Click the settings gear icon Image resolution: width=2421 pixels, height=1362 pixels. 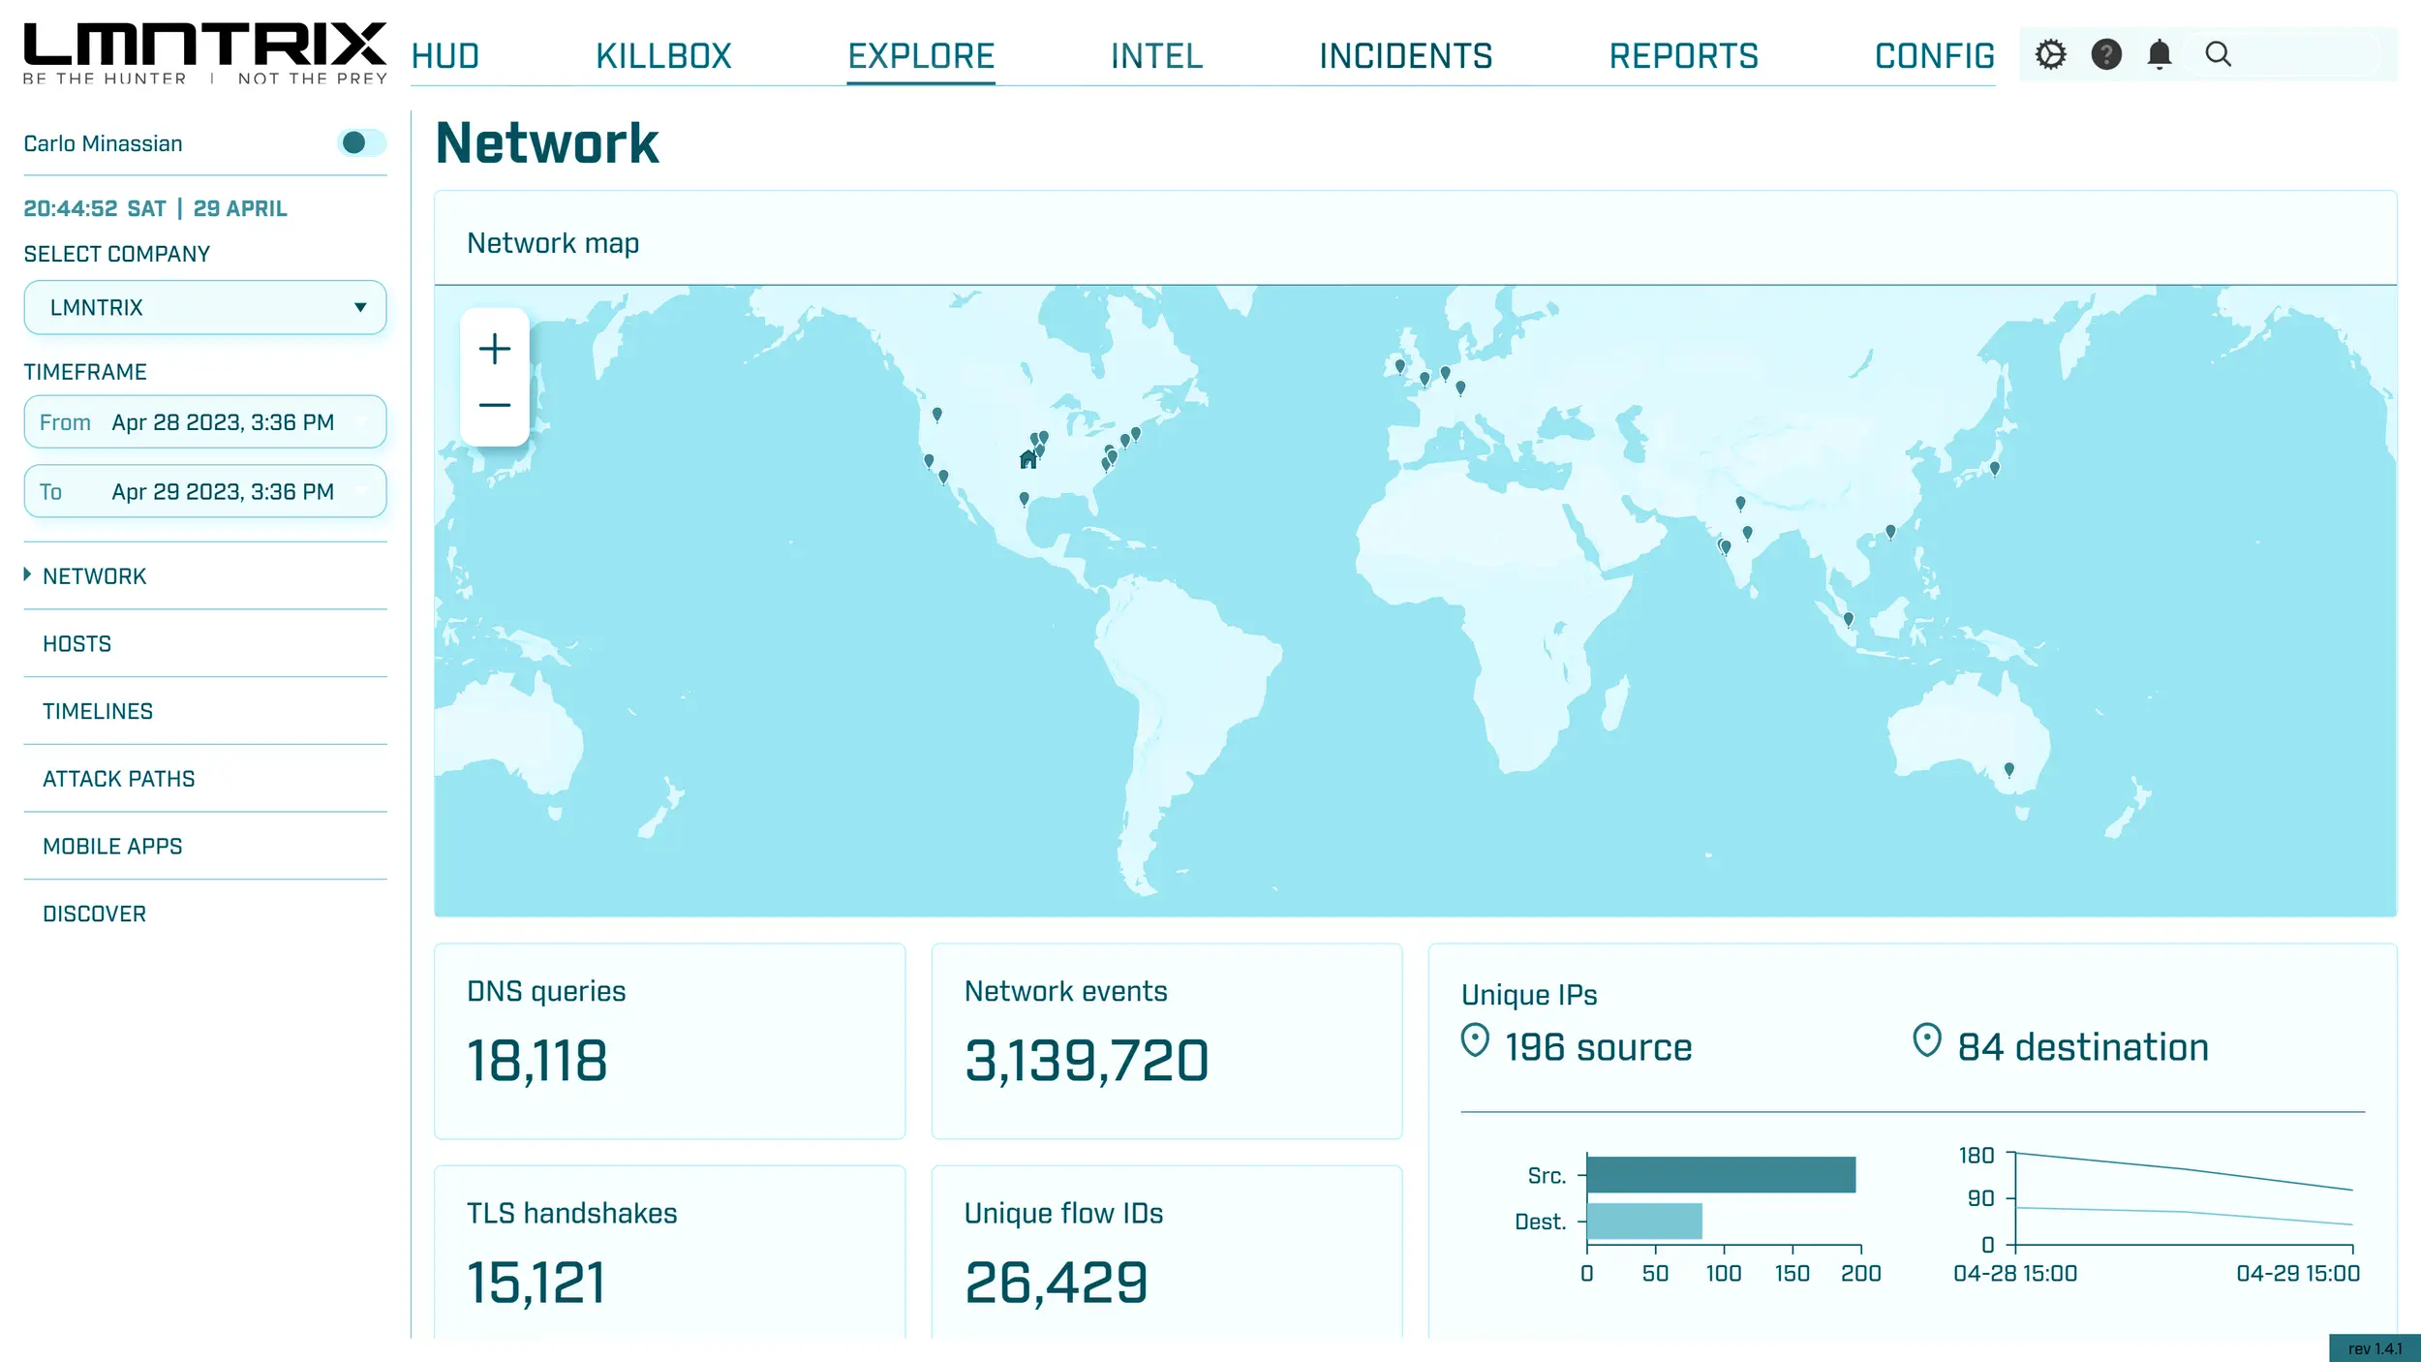click(2050, 54)
